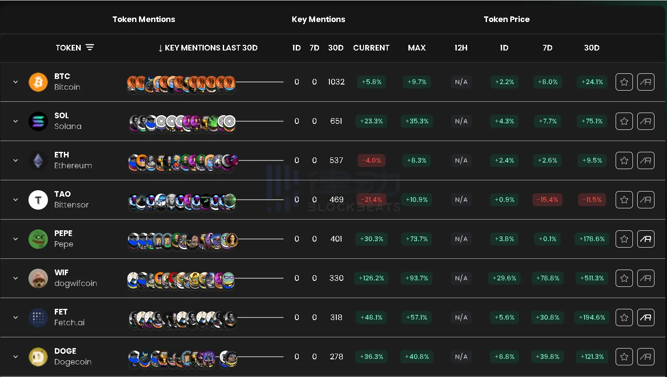The image size is (667, 377).
Task: Sort by the CURRENT column header
Action: [x=371, y=48]
